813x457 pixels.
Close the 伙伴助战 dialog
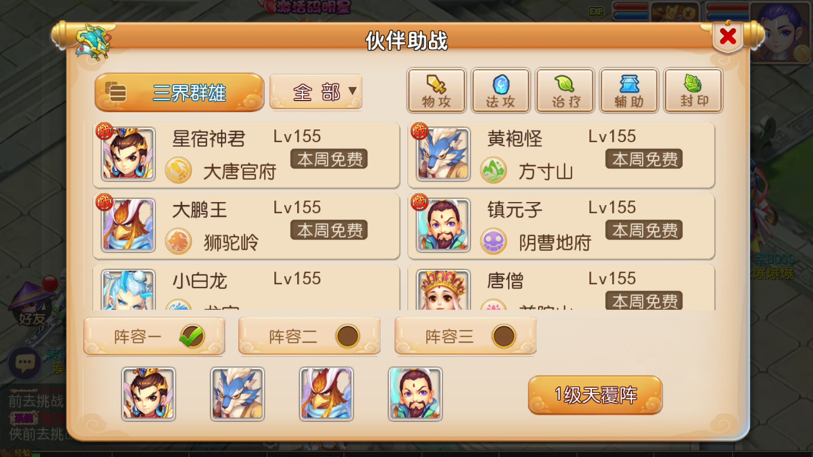click(728, 37)
